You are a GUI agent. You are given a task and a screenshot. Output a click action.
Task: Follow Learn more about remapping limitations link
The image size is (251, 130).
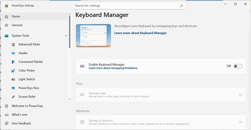pyautogui.click(x=113, y=68)
